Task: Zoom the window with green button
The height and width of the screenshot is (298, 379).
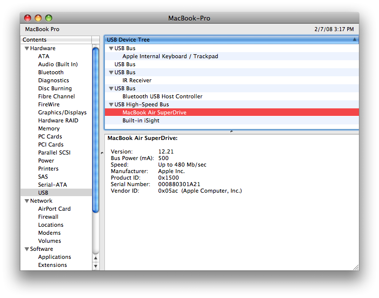Action: [49, 18]
